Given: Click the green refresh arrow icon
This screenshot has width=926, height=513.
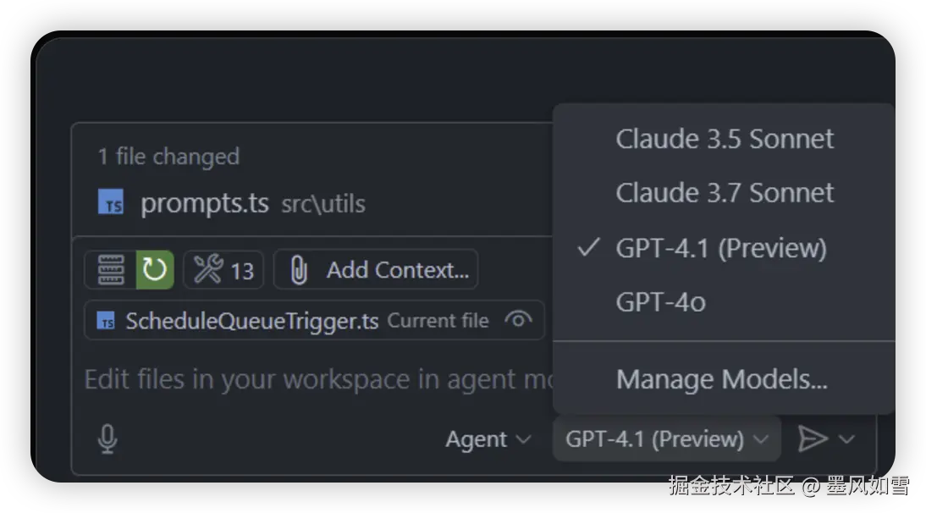Looking at the screenshot, I should pyautogui.click(x=155, y=270).
